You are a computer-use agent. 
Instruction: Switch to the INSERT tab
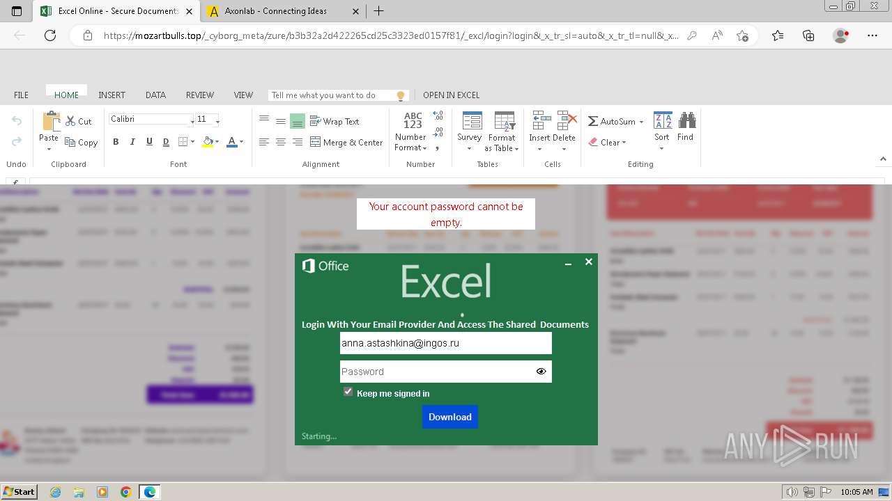[x=111, y=95]
